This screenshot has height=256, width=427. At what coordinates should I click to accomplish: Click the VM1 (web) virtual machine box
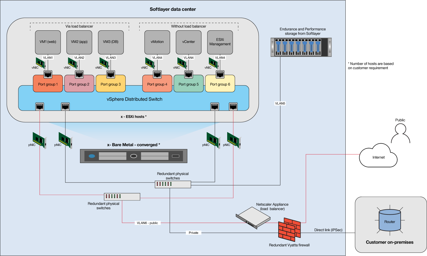pyautogui.click(x=48, y=42)
